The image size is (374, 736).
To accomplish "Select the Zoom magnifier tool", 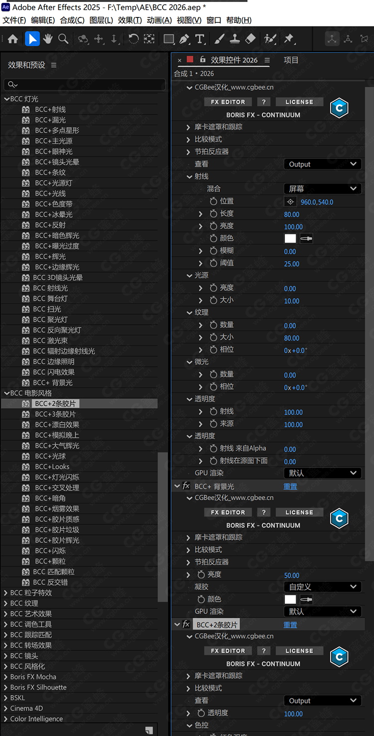I will pyautogui.click(x=63, y=39).
